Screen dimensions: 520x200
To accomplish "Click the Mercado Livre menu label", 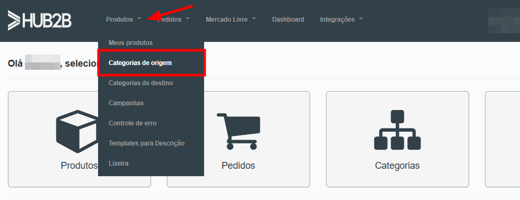I will pyautogui.click(x=227, y=20).
